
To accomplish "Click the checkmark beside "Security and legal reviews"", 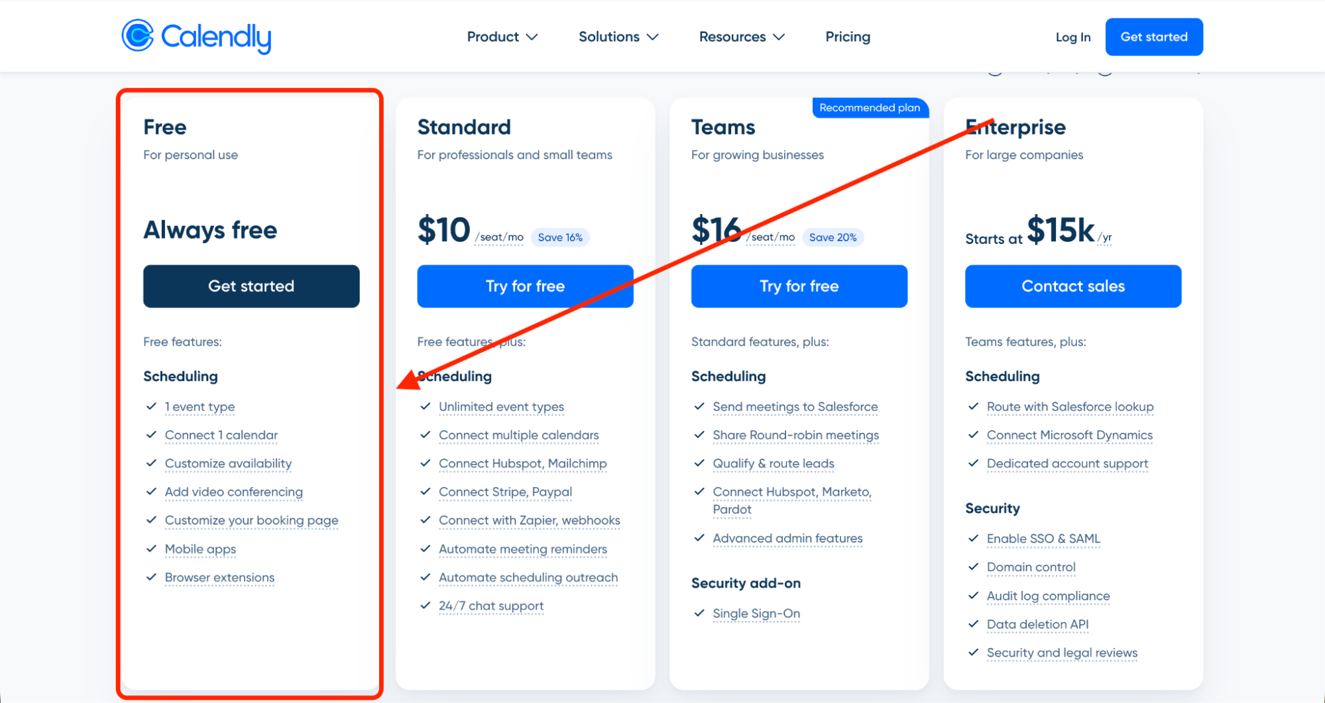I will click(x=974, y=653).
